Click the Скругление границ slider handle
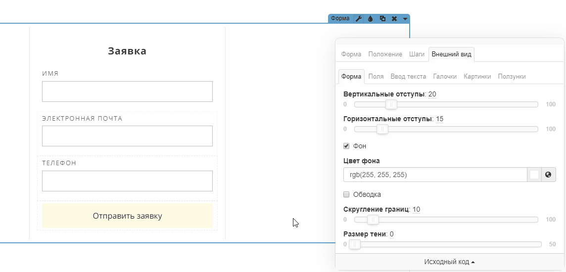566x272 pixels. click(x=373, y=220)
